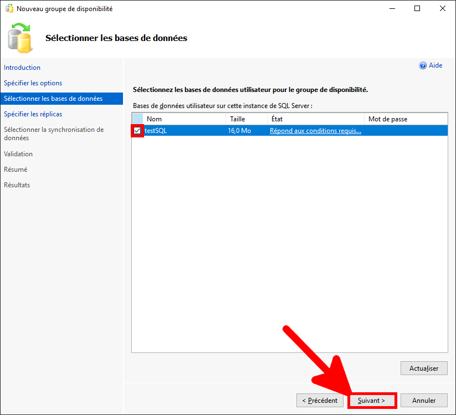
Task: Go to Introduction step
Action: click(22, 68)
